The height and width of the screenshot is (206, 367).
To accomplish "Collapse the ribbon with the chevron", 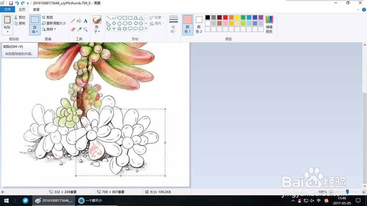I will pyautogui.click(x=358, y=10).
